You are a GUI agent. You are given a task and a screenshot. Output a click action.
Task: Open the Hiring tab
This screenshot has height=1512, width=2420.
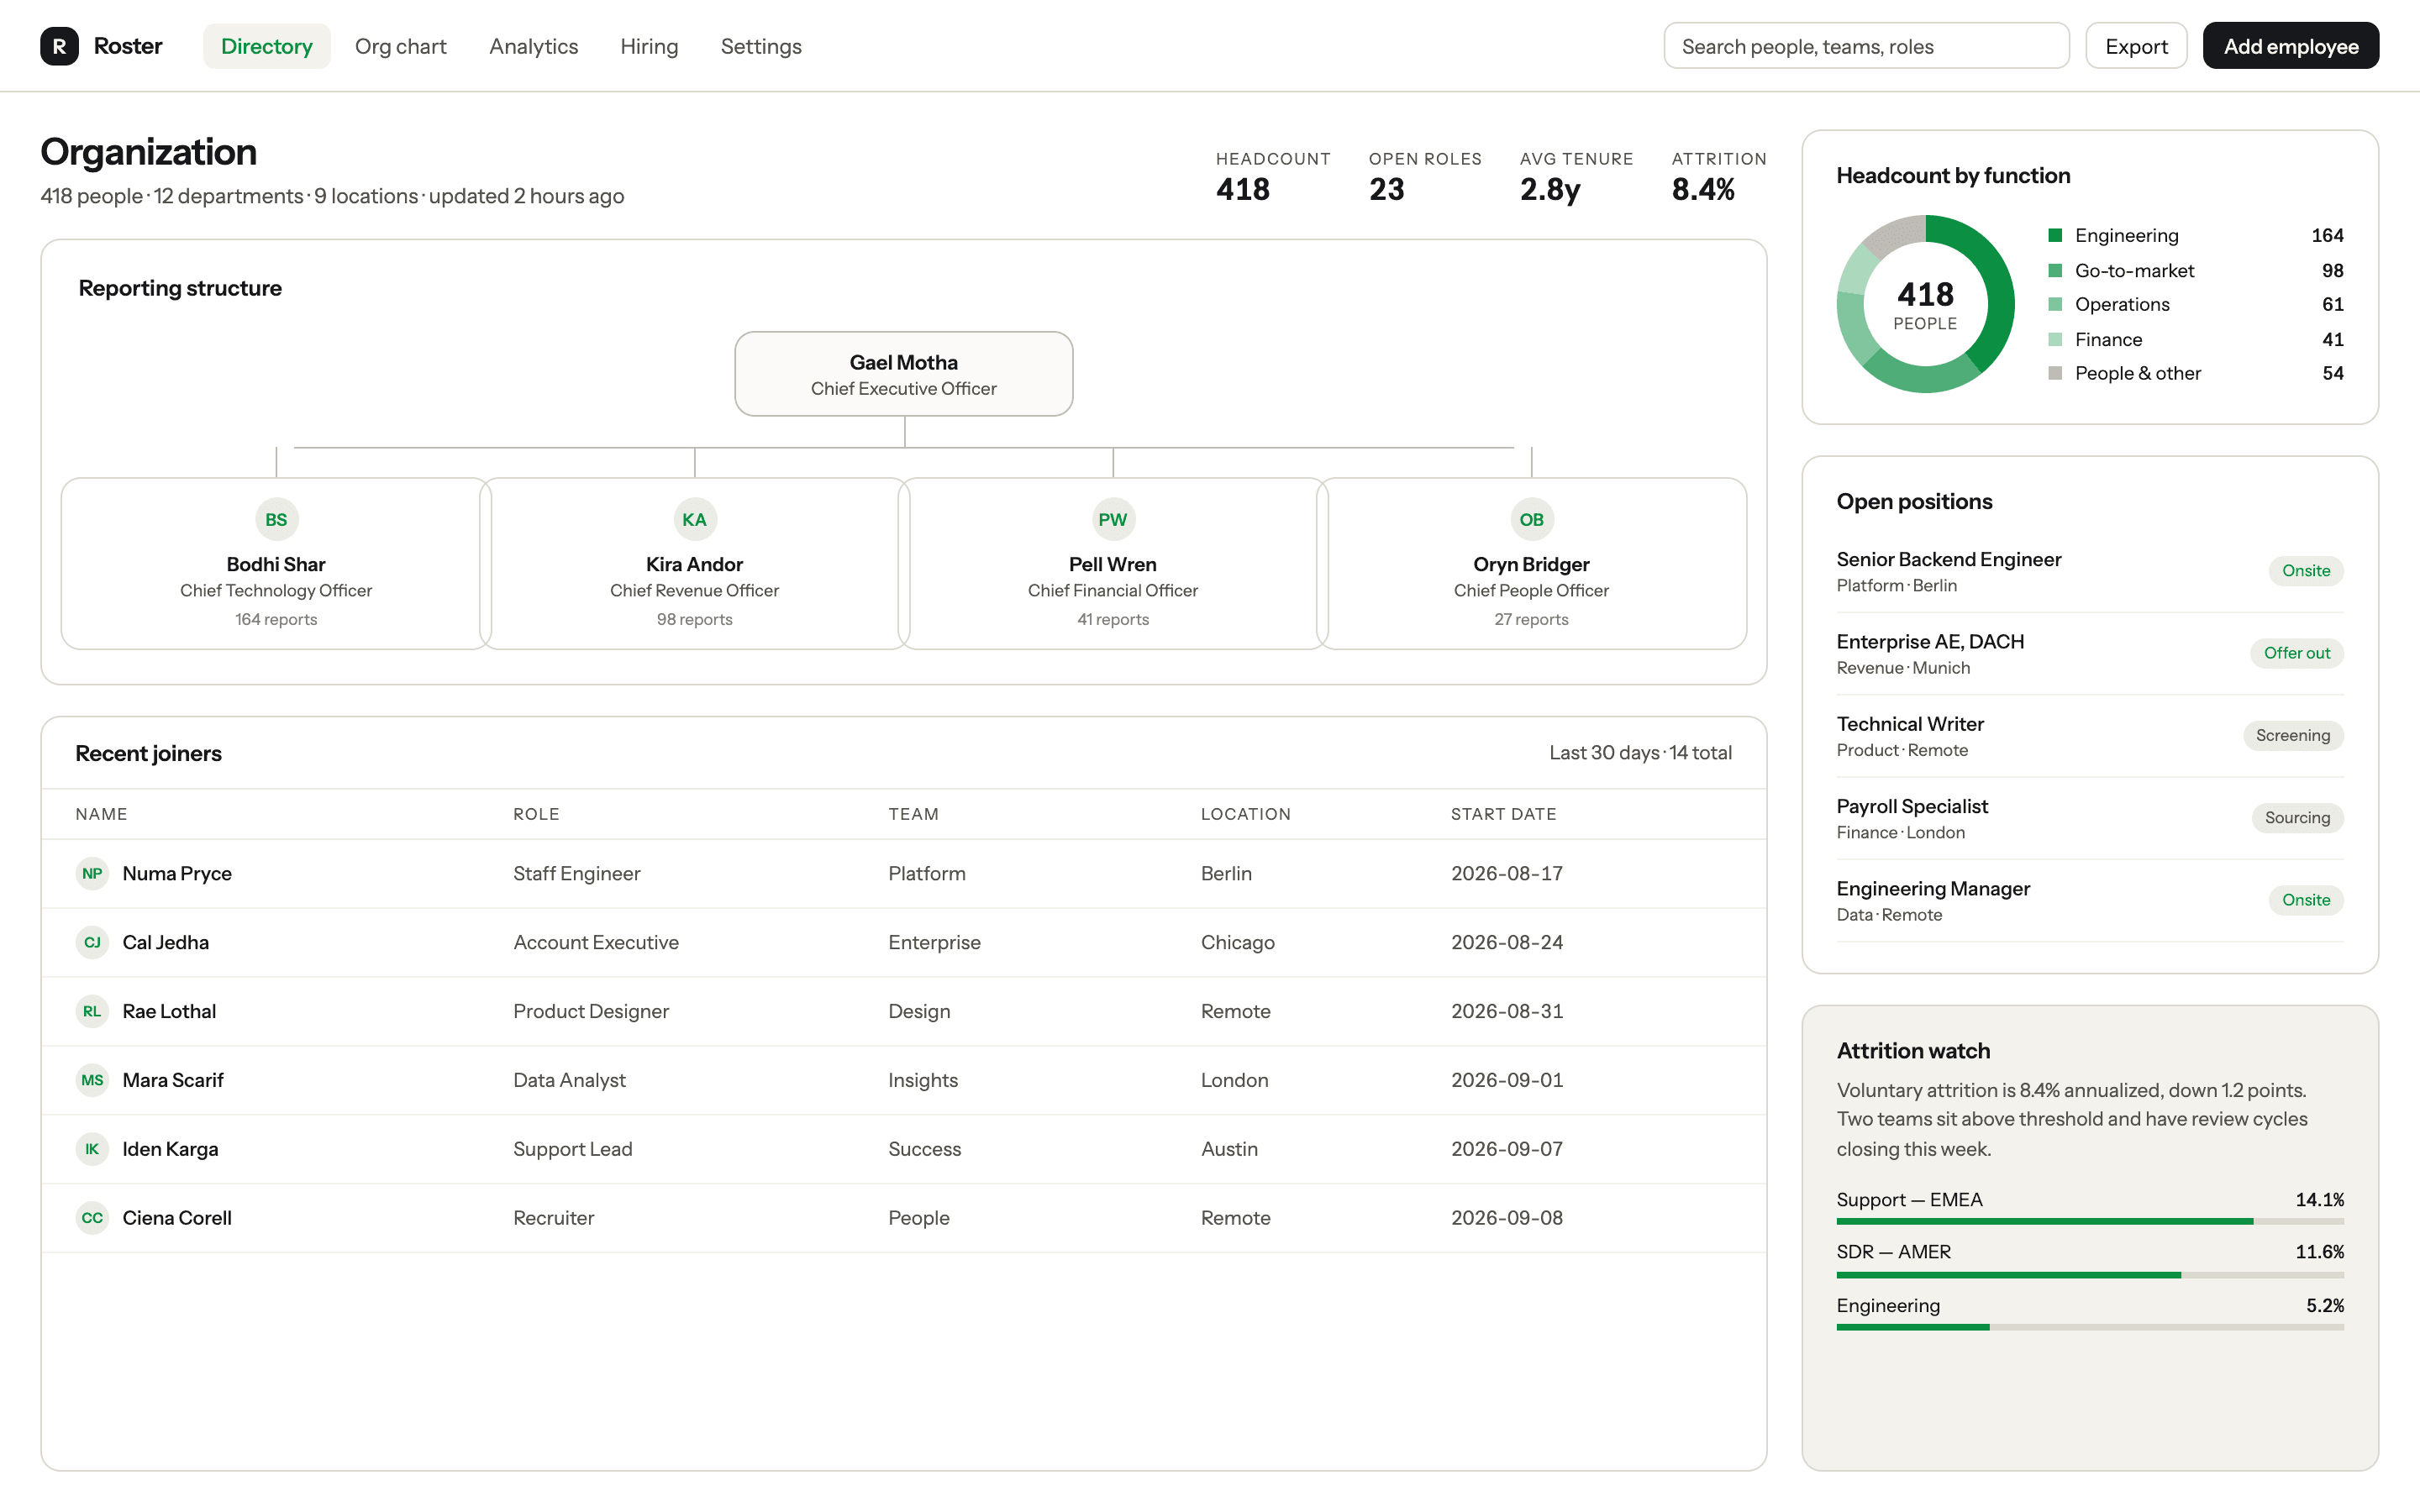coord(649,46)
